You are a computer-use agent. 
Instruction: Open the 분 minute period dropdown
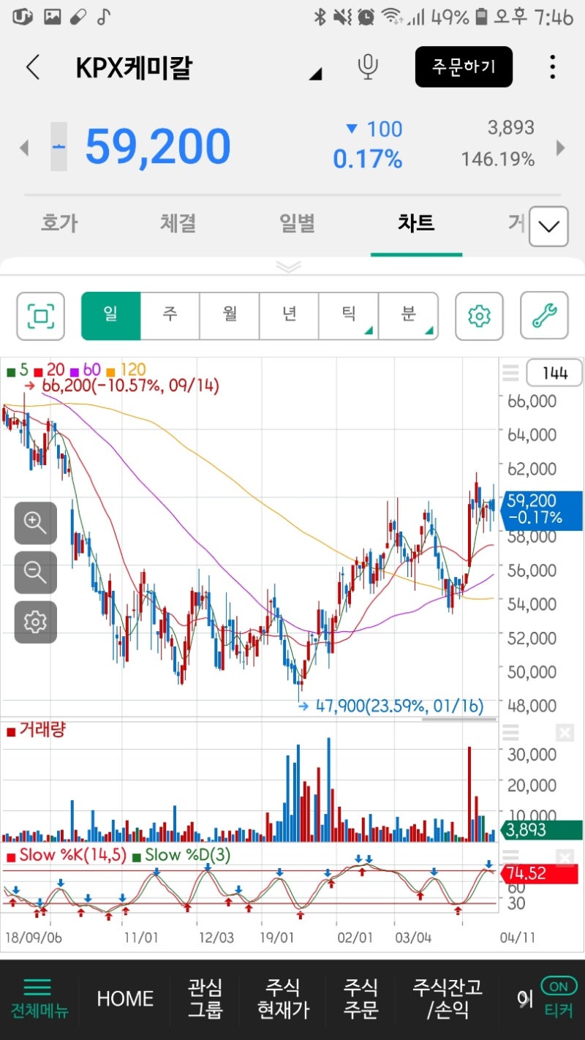[x=408, y=316]
